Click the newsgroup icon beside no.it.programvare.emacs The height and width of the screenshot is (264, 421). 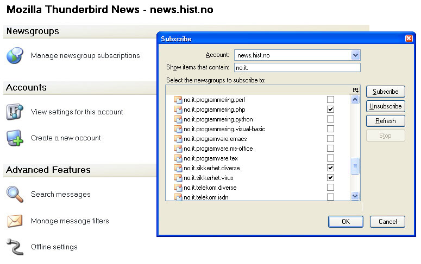pyautogui.click(x=178, y=139)
